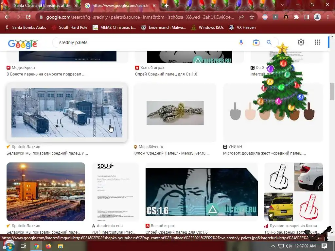Open 'Кулон Средний Палец - MensSilver.ru' title

[x=171, y=153]
